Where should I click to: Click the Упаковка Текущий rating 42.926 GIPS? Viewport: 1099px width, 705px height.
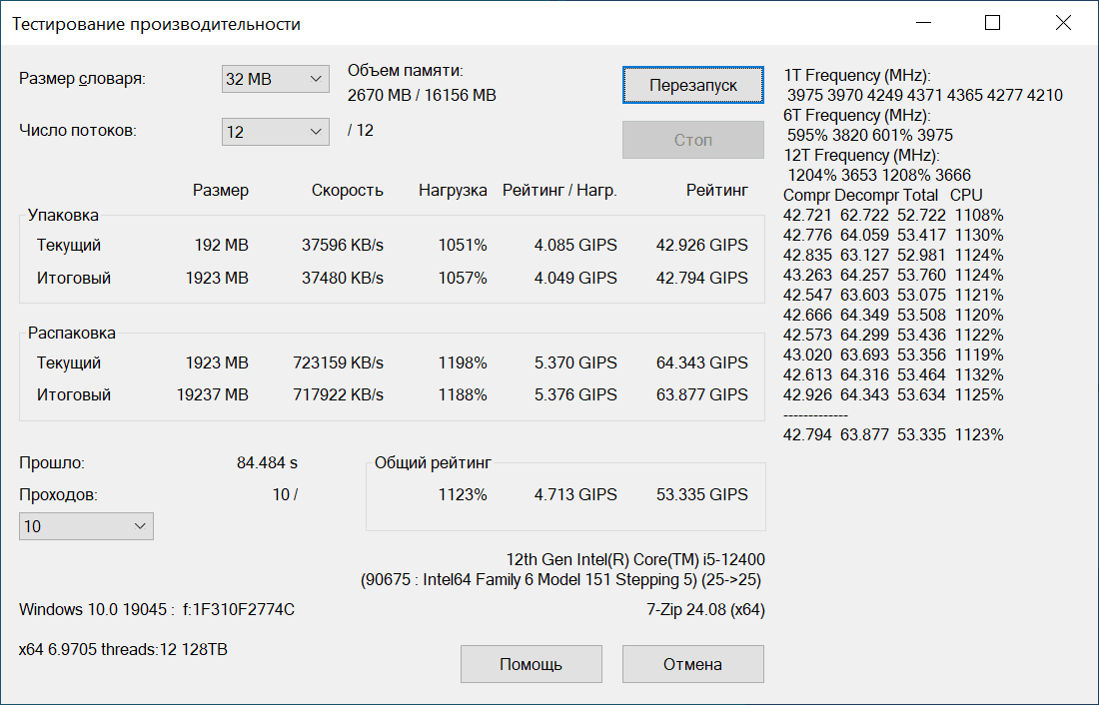[x=701, y=246]
